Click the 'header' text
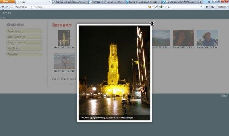The image size is (229, 136). [x=7, y=13]
